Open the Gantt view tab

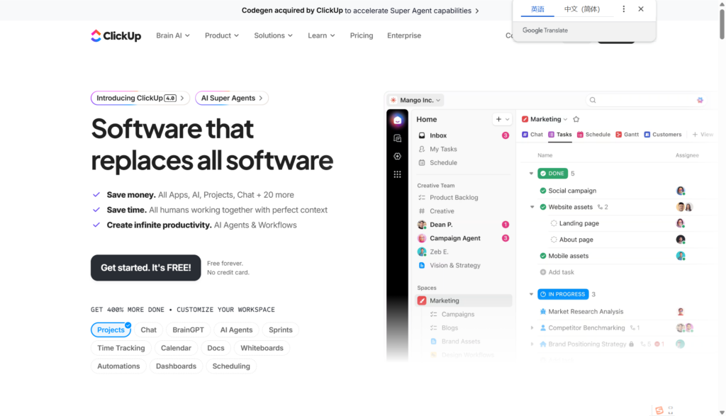pos(627,134)
